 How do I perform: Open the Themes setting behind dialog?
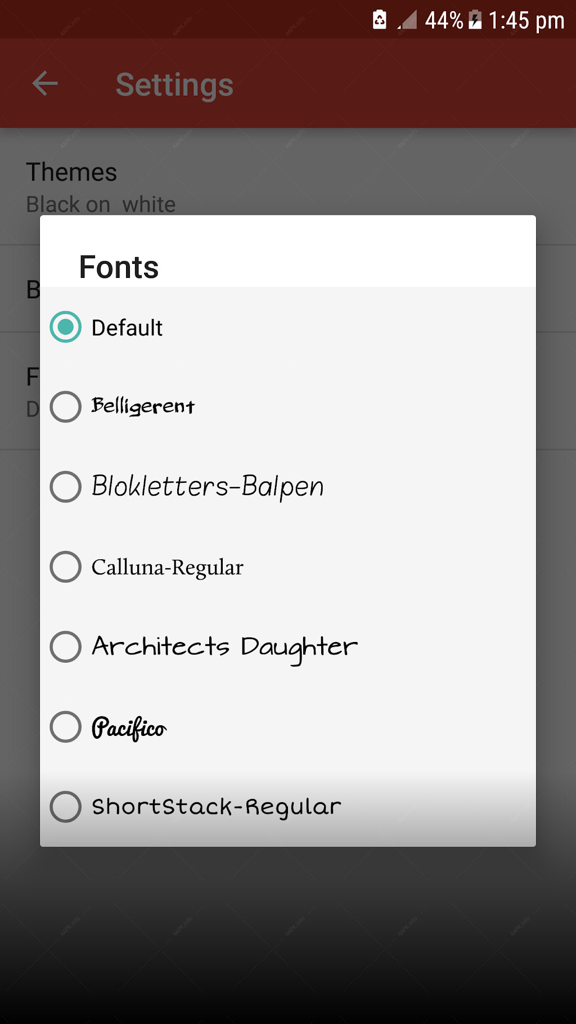tap(288, 187)
